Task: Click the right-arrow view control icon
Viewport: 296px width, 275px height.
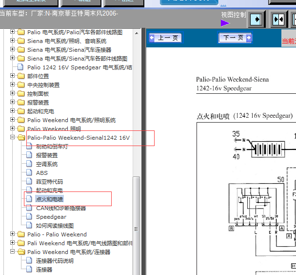Action: pyautogui.click(x=256, y=19)
